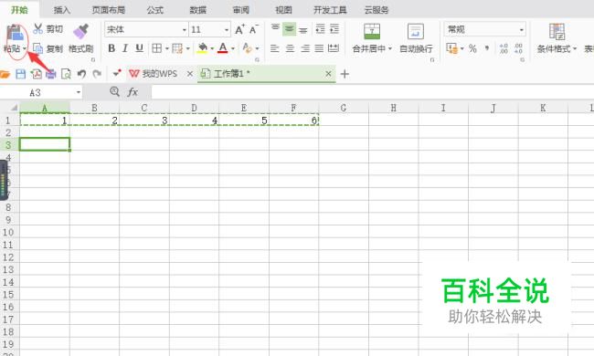Image resolution: width=594 pixels, height=356 pixels.
Task: Apply percent style format
Action: tap(472, 48)
